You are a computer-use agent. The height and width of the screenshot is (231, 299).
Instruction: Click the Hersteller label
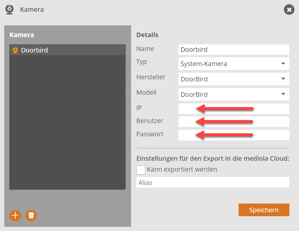tap(151, 77)
